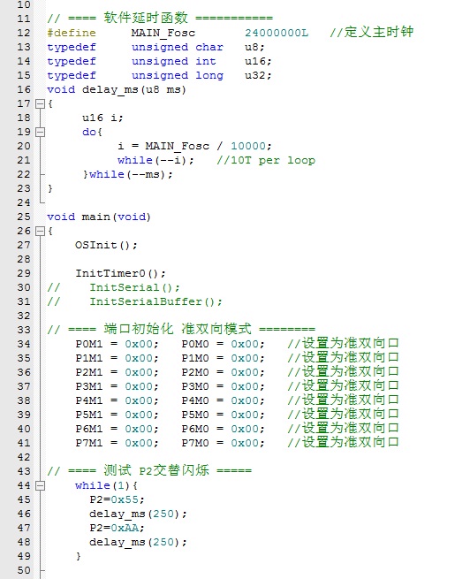
Task: Click the 'while(--i);' statement on line 21
Action: 155,160
